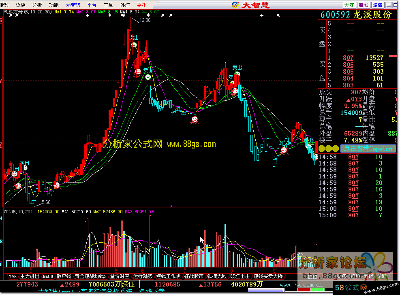Click the MA2 8.07 value on the main chart

pos(86,12)
